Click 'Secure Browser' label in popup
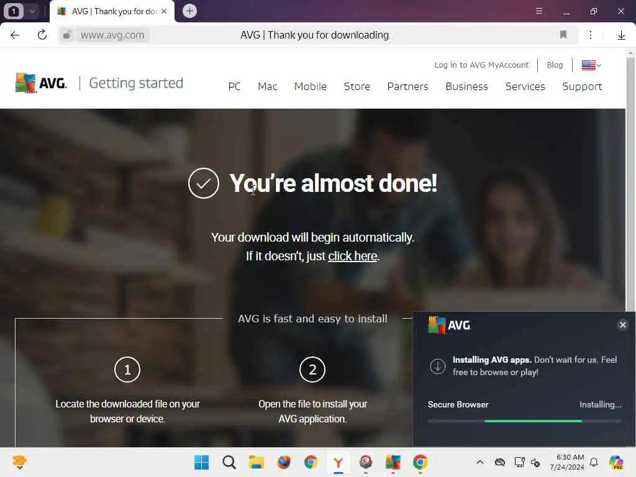The image size is (636, 477). pyautogui.click(x=458, y=404)
